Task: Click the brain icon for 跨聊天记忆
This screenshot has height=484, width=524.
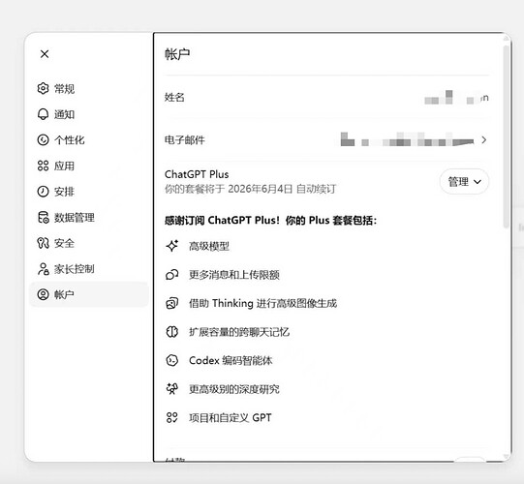Action: (x=172, y=332)
